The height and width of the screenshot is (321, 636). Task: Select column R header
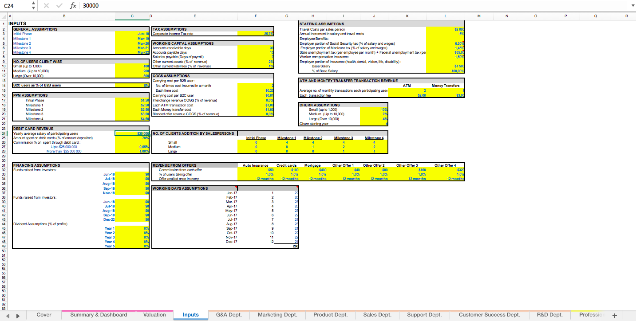(x=626, y=16)
